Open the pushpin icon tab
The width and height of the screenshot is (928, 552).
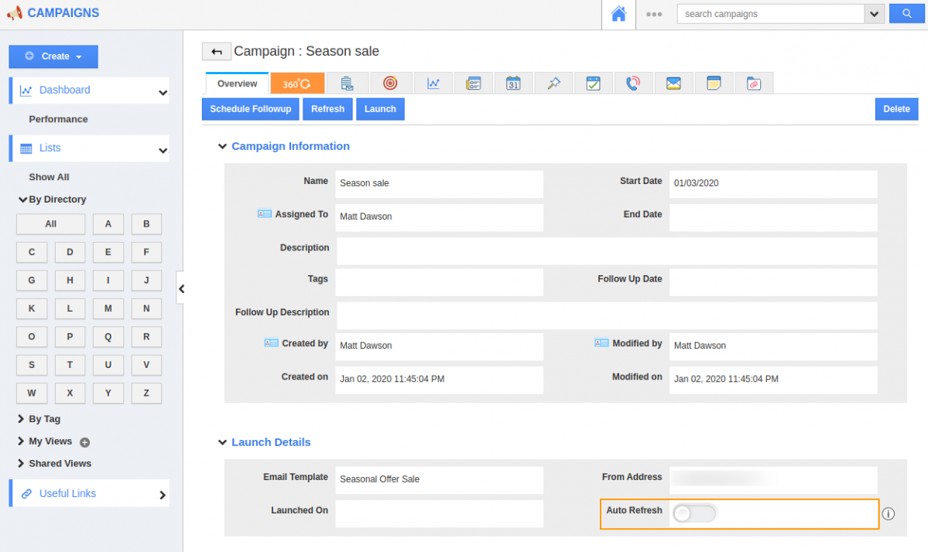tap(553, 83)
